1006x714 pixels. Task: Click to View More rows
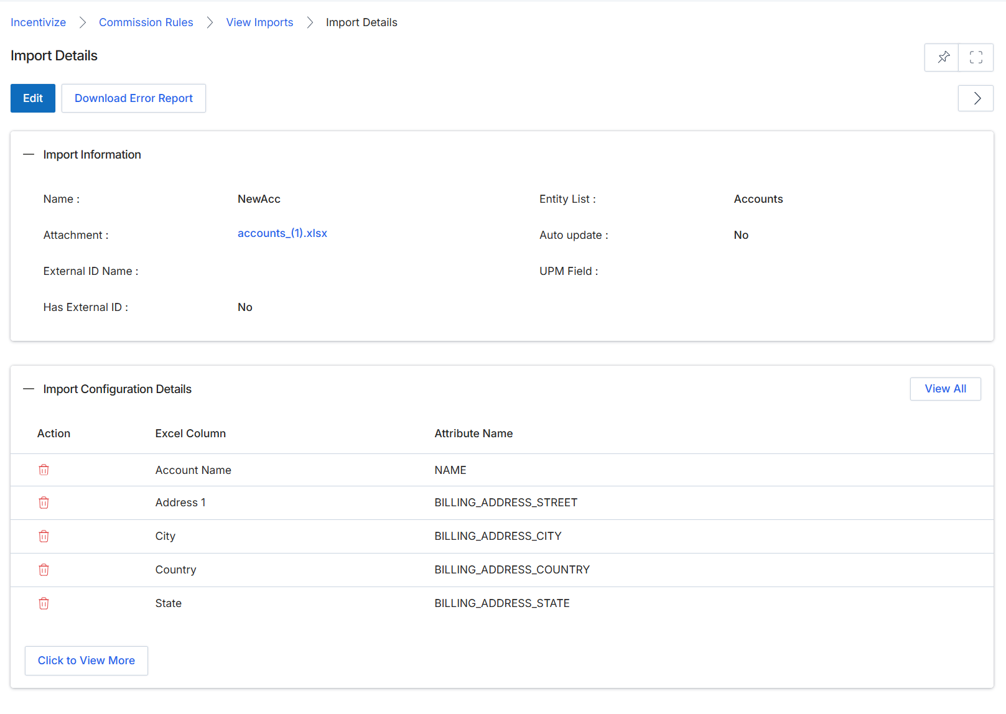pyautogui.click(x=86, y=661)
